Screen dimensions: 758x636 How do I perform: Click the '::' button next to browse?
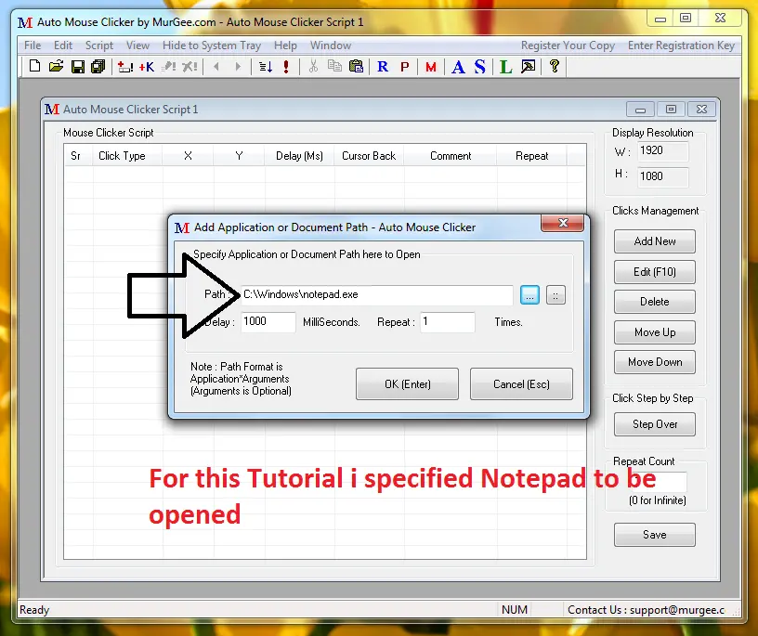(555, 295)
